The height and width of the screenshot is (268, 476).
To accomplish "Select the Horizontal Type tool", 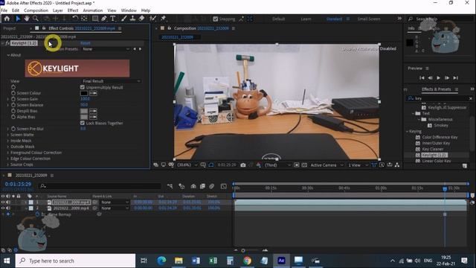I will point(112,19).
